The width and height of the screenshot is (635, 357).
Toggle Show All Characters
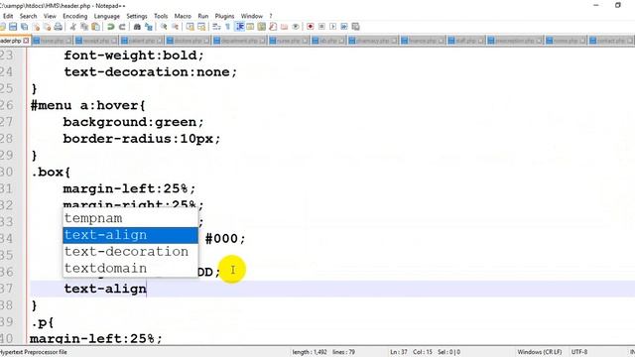click(x=227, y=27)
